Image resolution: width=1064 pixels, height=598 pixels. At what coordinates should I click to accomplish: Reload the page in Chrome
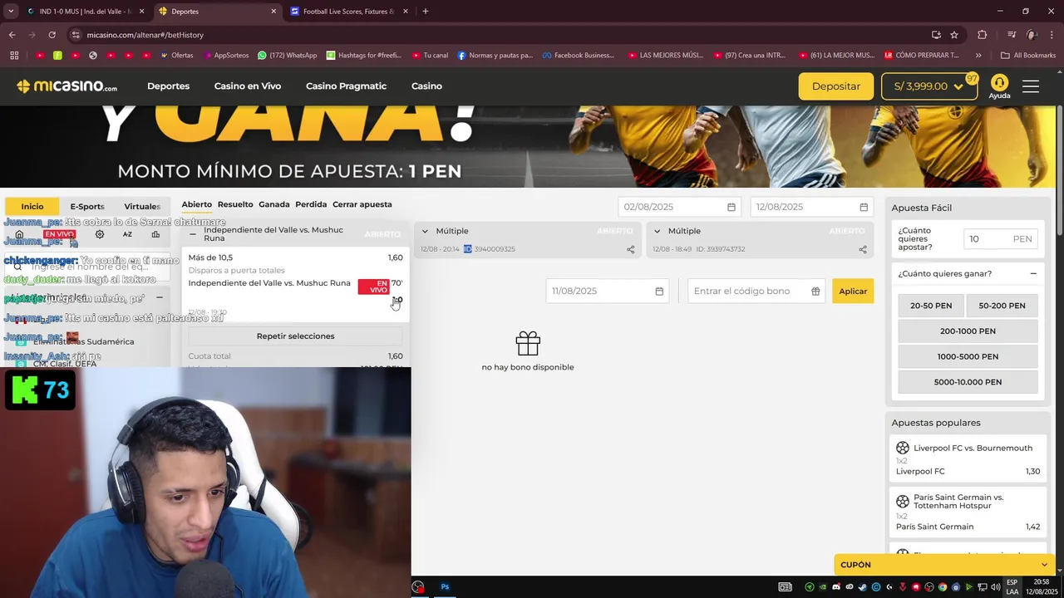click(x=52, y=35)
